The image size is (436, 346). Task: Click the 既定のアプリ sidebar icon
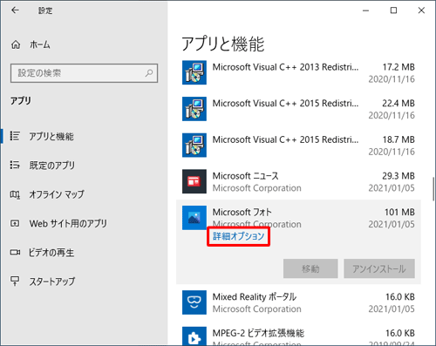(x=15, y=165)
